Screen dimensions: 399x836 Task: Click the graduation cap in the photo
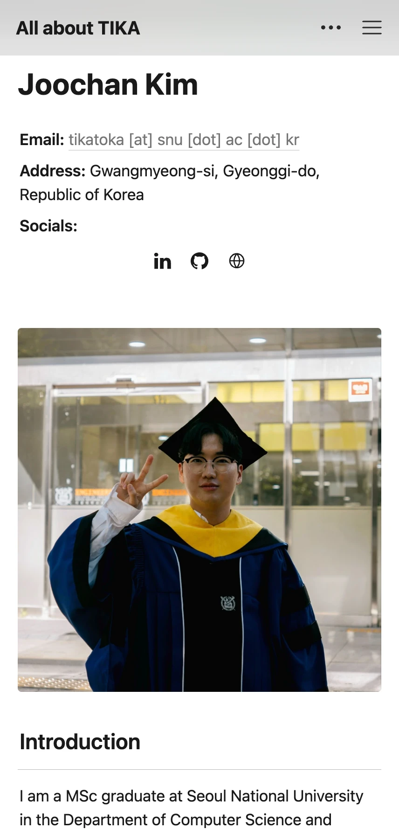tap(213, 432)
